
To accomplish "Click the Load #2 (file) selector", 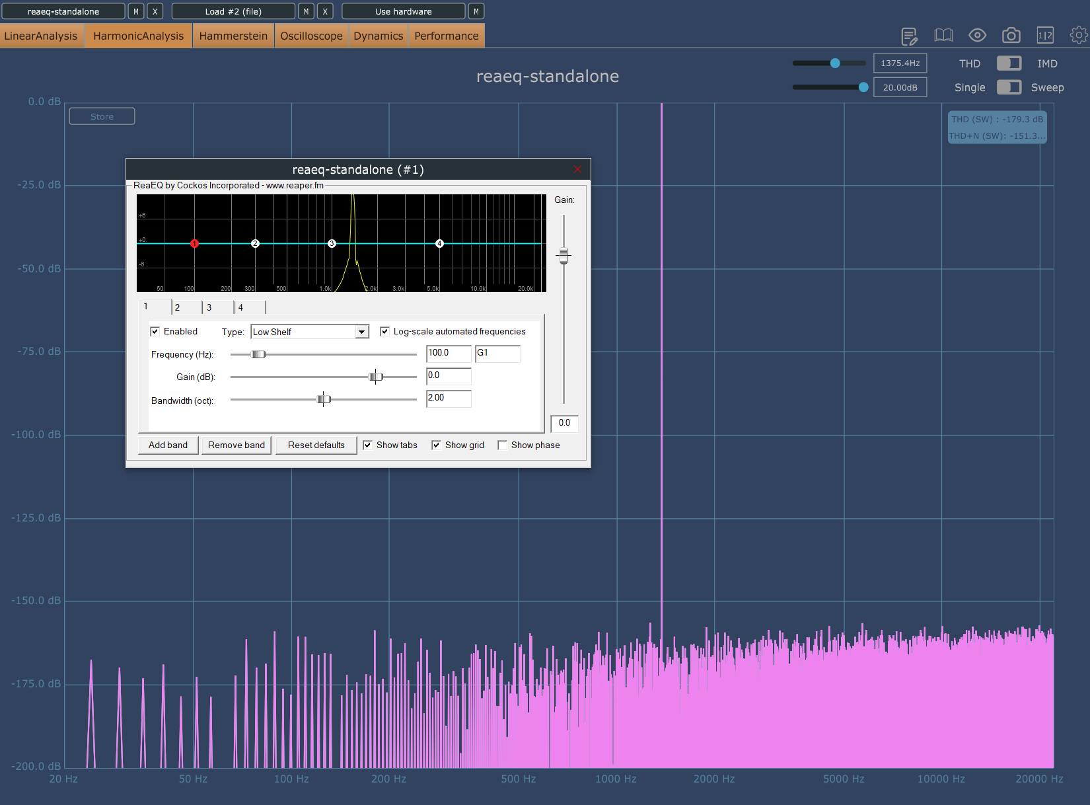I will click(x=233, y=11).
